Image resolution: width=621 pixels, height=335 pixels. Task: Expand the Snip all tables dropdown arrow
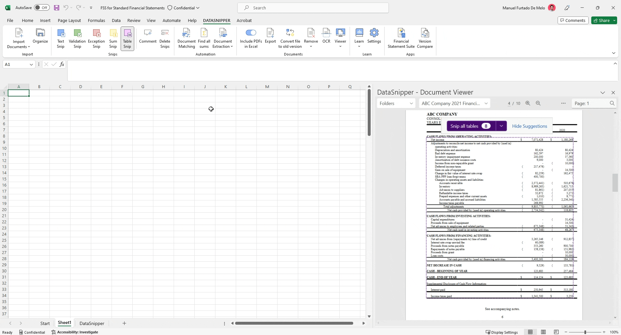501,126
